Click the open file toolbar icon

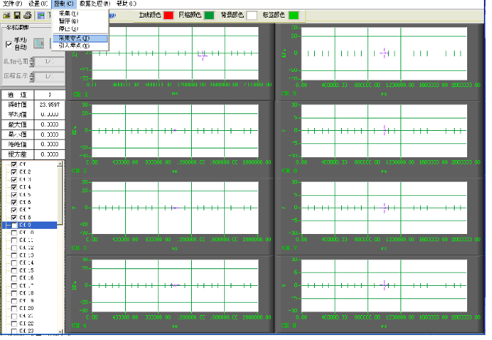coord(7,15)
